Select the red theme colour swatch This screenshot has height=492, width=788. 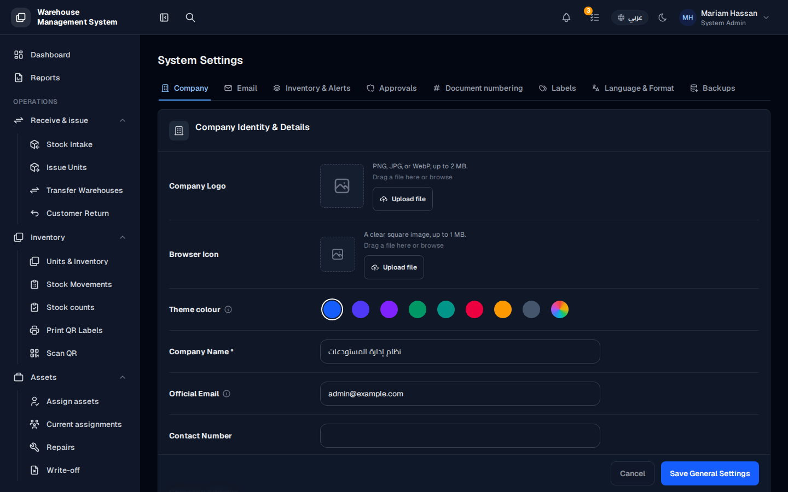(x=474, y=309)
